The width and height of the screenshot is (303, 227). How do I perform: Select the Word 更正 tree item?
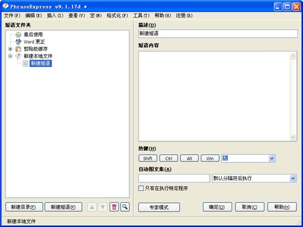[34, 42]
